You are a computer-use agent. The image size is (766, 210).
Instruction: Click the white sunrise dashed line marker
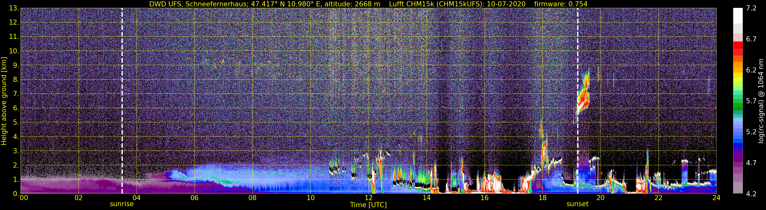tap(122, 101)
